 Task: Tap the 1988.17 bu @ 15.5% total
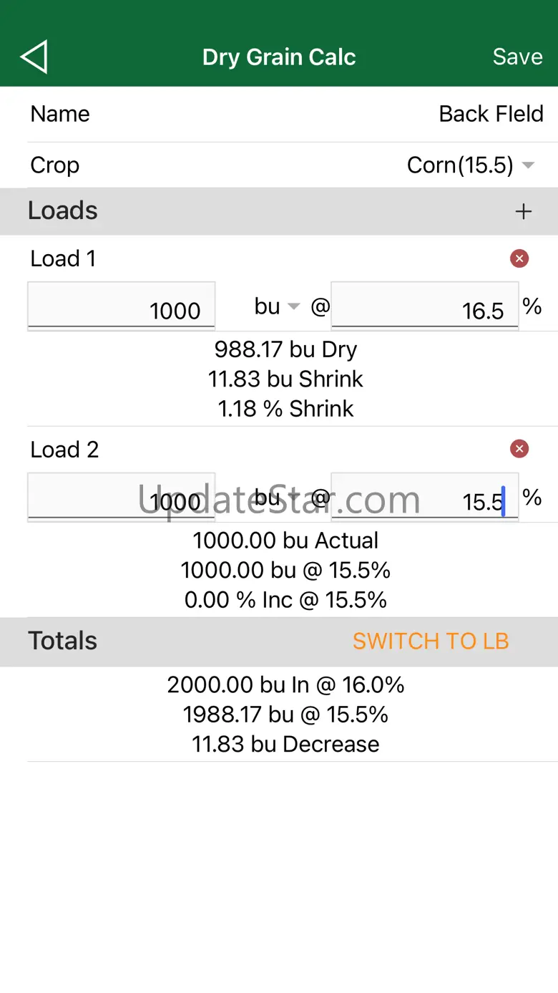point(285,715)
